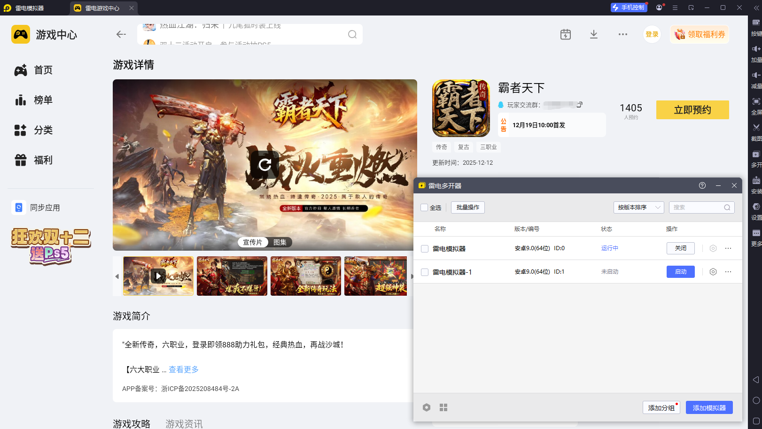
Task: Play the first video thumbnail
Action: tap(158, 276)
